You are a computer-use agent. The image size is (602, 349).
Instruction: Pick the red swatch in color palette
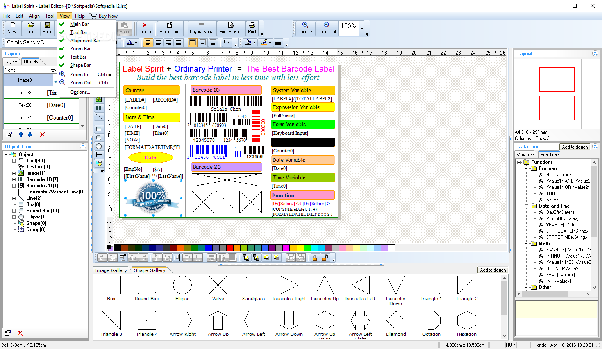[x=230, y=248]
